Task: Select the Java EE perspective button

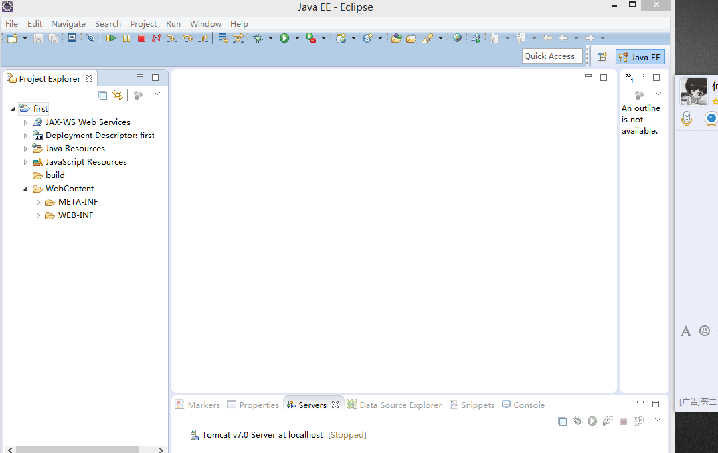Action: pos(640,57)
